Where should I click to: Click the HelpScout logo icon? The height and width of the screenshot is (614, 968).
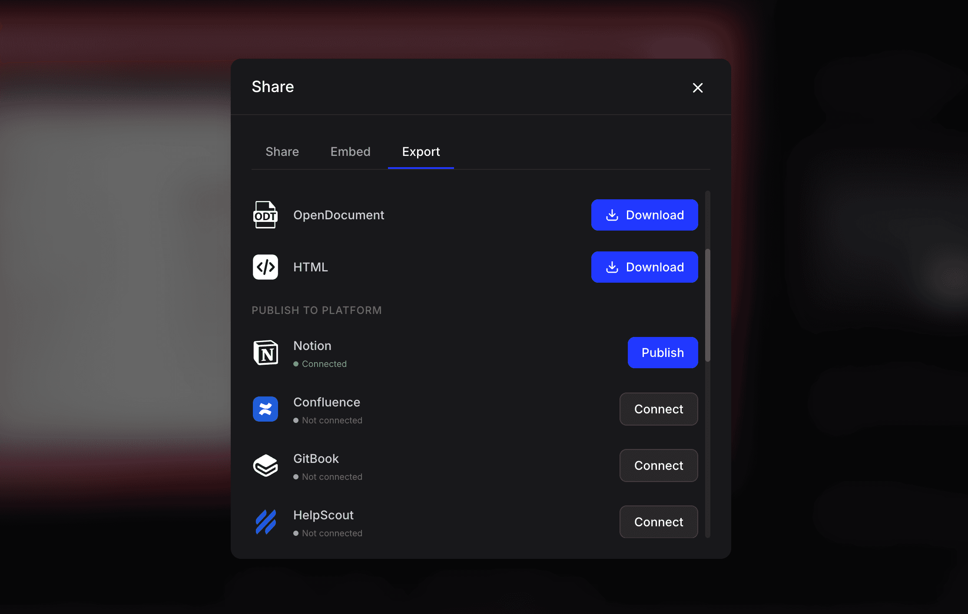(x=265, y=522)
